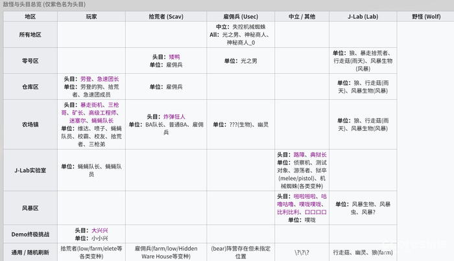Screen dimensions: 454x261
Task: Click the 通用 / 随机刷新 row header
Action: tap(30, 251)
